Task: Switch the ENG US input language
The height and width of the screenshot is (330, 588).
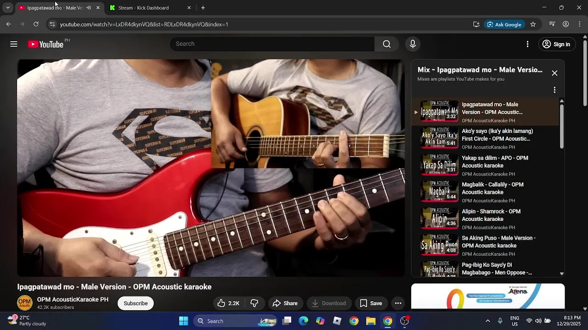Action: tap(514, 321)
